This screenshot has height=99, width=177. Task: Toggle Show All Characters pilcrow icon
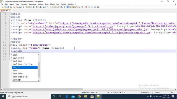pyautogui.click(x=64, y=7)
